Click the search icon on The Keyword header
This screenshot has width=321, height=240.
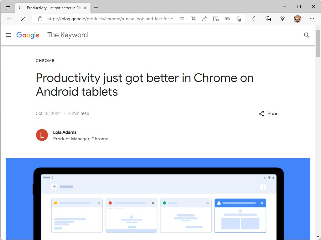pos(306,35)
